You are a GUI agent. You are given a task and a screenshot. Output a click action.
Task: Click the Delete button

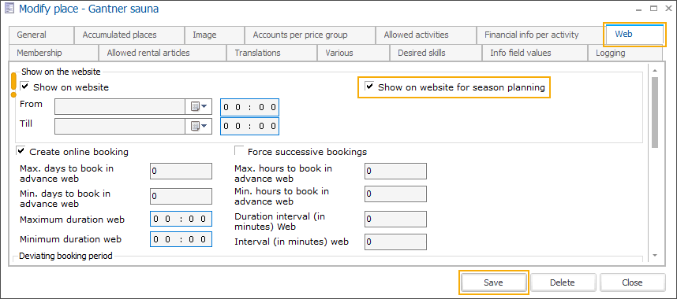coord(563,282)
